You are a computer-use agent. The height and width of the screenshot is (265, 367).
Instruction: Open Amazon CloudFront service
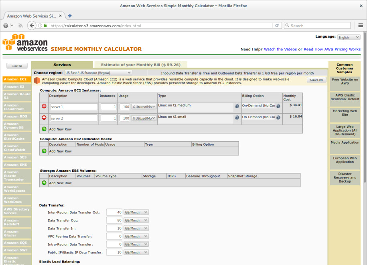click(x=17, y=107)
